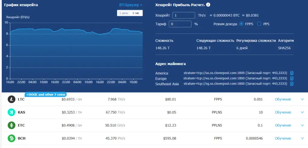Expand the LTC row details
The image size is (308, 148).
pyautogui.click(x=302, y=99)
